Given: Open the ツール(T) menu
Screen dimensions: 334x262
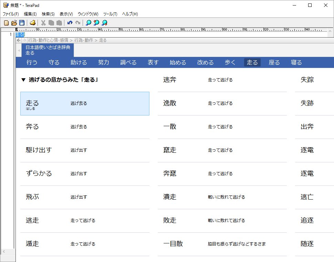Looking at the screenshot, I should (110, 14).
